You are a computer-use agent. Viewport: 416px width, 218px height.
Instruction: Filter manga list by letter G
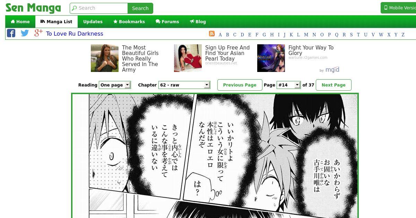click(264, 35)
